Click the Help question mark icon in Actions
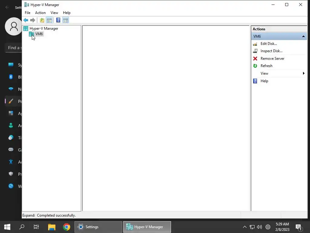This screenshot has width=310, height=233. (x=255, y=81)
